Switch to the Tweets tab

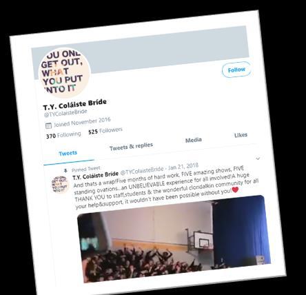(68, 153)
